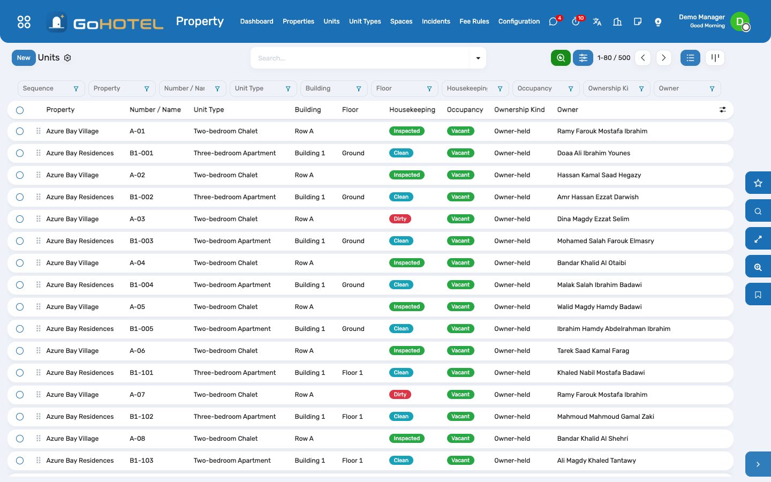Open the activities clock icon with badge 10

[x=576, y=21]
